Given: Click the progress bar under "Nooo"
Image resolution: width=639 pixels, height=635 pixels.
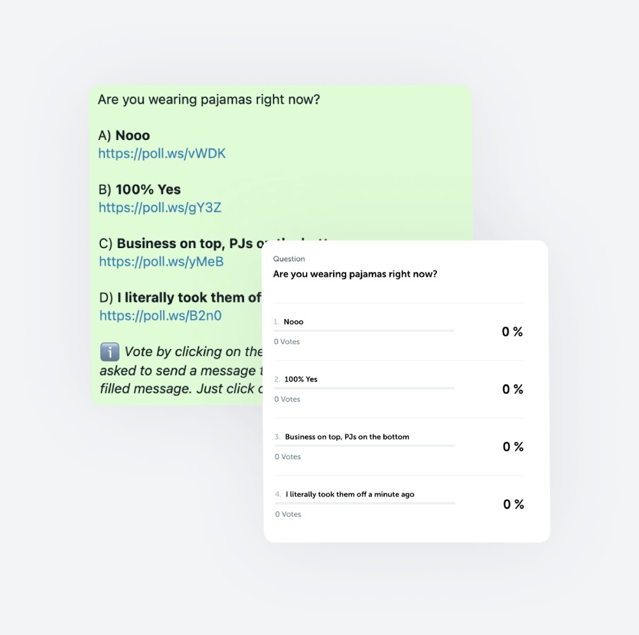Looking at the screenshot, I should coord(364,331).
